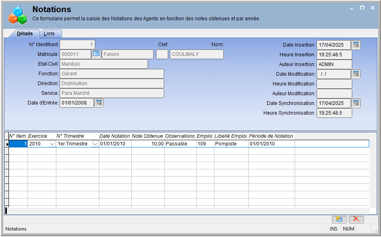Viewport: 381px width, 237px height.
Task: Click the empty Heure Modification field
Action: pyautogui.click(x=334, y=84)
